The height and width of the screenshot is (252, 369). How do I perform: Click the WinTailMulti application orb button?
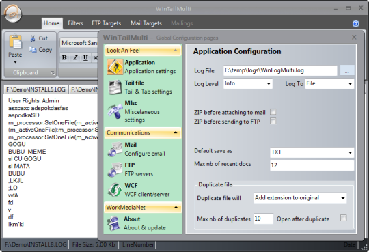tap(13, 14)
